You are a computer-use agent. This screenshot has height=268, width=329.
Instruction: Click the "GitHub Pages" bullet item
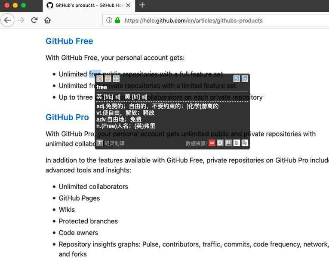click(79, 198)
